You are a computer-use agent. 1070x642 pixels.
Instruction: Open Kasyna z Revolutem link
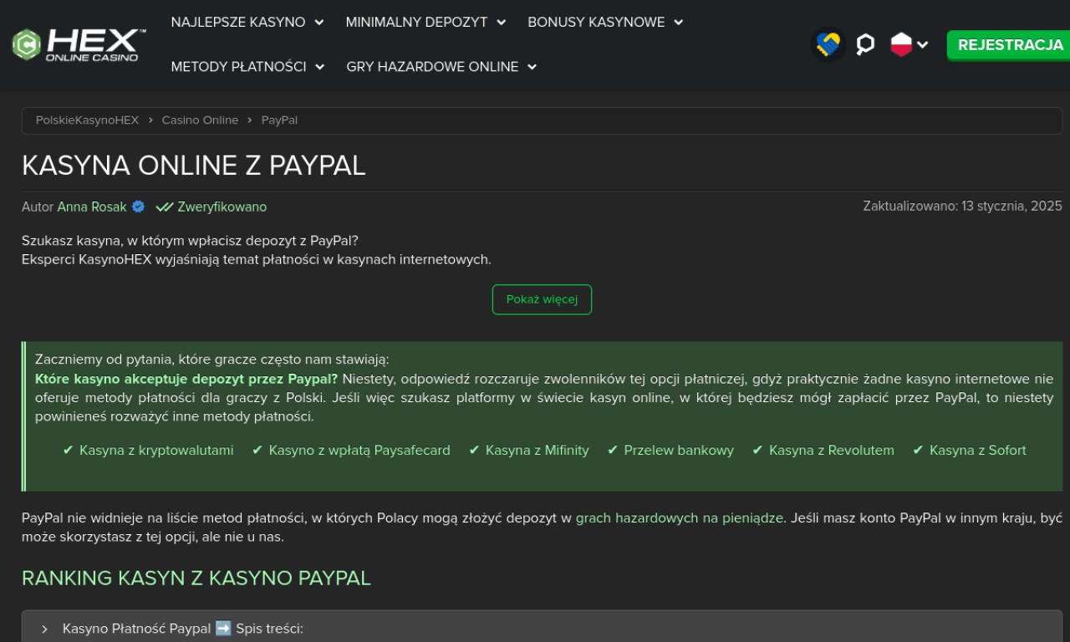(x=832, y=451)
